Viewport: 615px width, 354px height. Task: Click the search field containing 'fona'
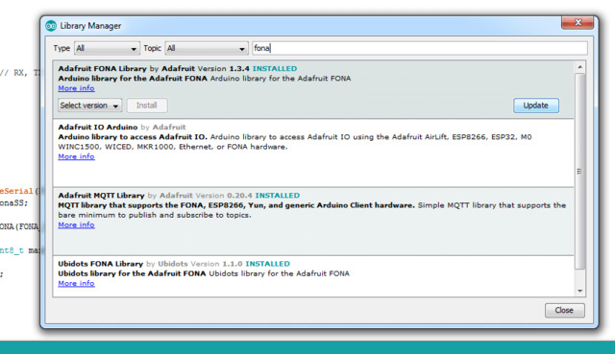point(420,48)
